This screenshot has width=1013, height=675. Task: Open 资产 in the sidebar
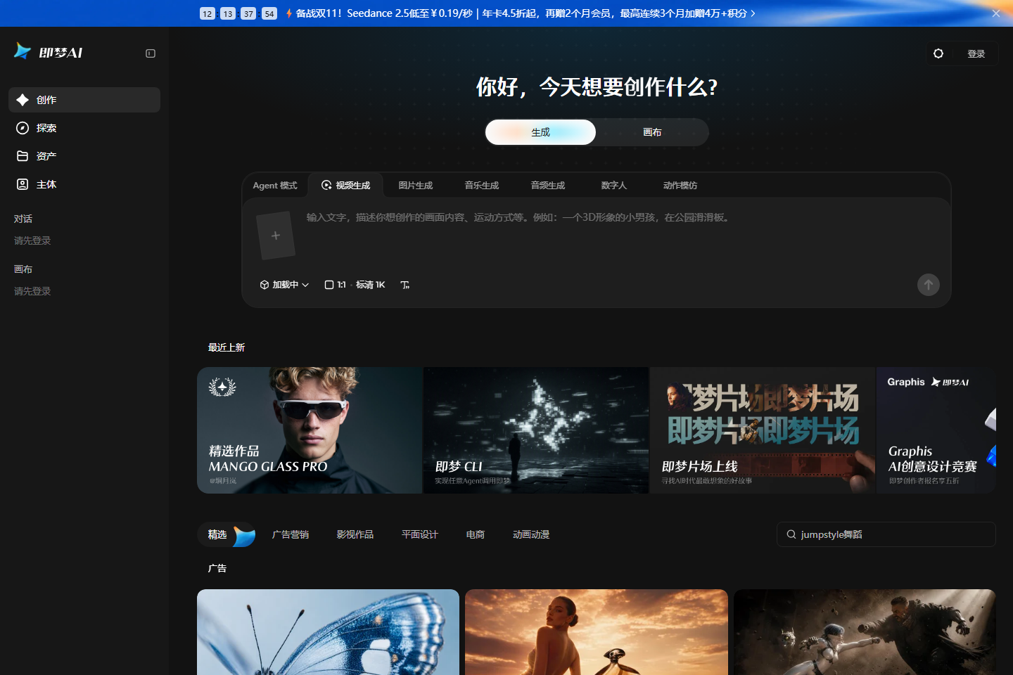pyautogui.click(x=84, y=156)
